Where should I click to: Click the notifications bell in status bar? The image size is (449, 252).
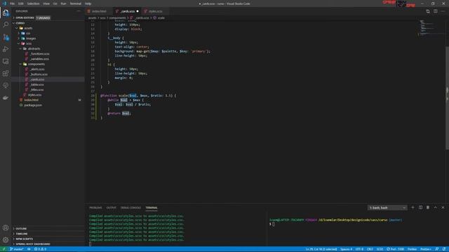tap(444, 249)
